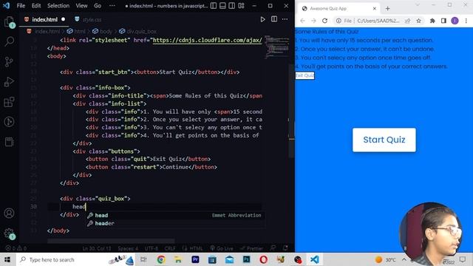Viewport: 473px width, 266px height.
Task: Open the Selection menu
Action: click(x=58, y=6)
